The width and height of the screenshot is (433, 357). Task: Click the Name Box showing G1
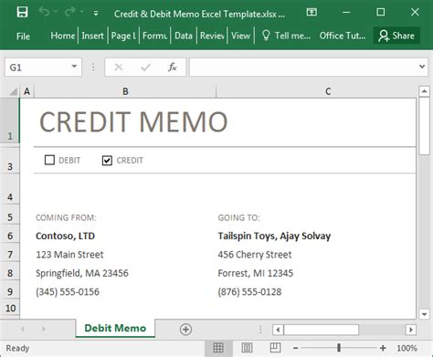37,67
